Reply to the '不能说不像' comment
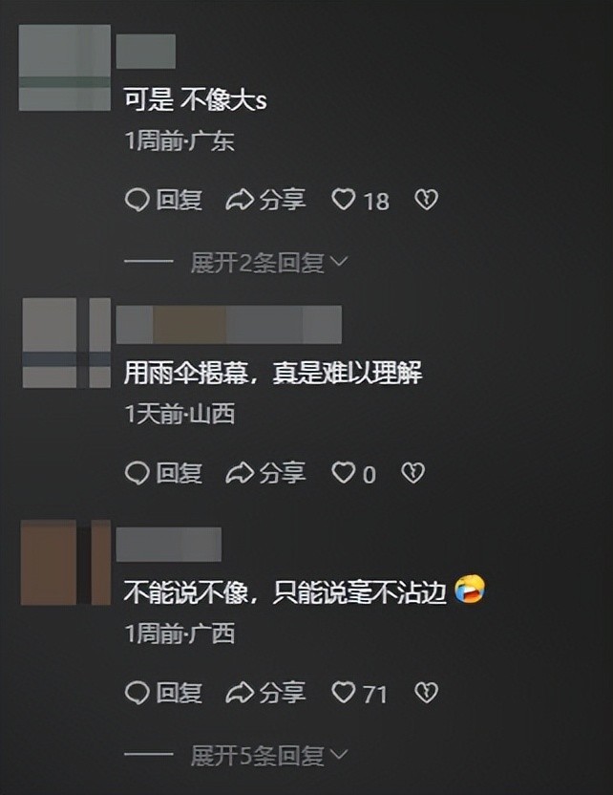 point(163,693)
